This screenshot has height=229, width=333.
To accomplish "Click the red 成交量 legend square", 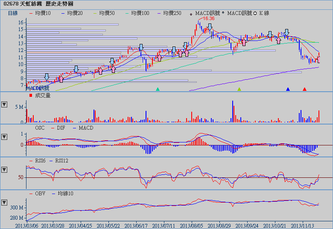I will pos(31,96).
